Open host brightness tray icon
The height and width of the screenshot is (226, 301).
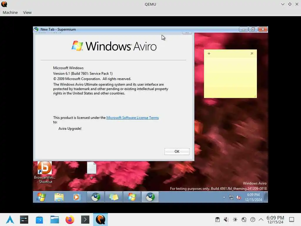[235, 220]
